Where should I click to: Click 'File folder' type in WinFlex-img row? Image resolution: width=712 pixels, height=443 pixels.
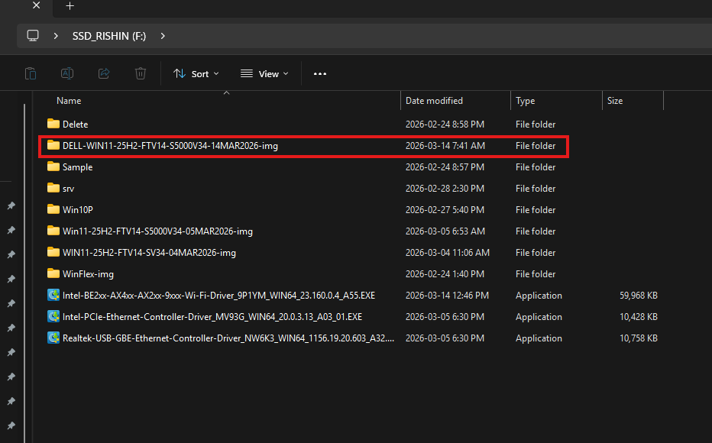536,273
